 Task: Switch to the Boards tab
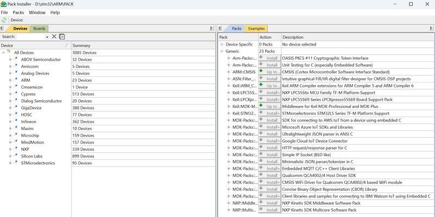tap(39, 29)
